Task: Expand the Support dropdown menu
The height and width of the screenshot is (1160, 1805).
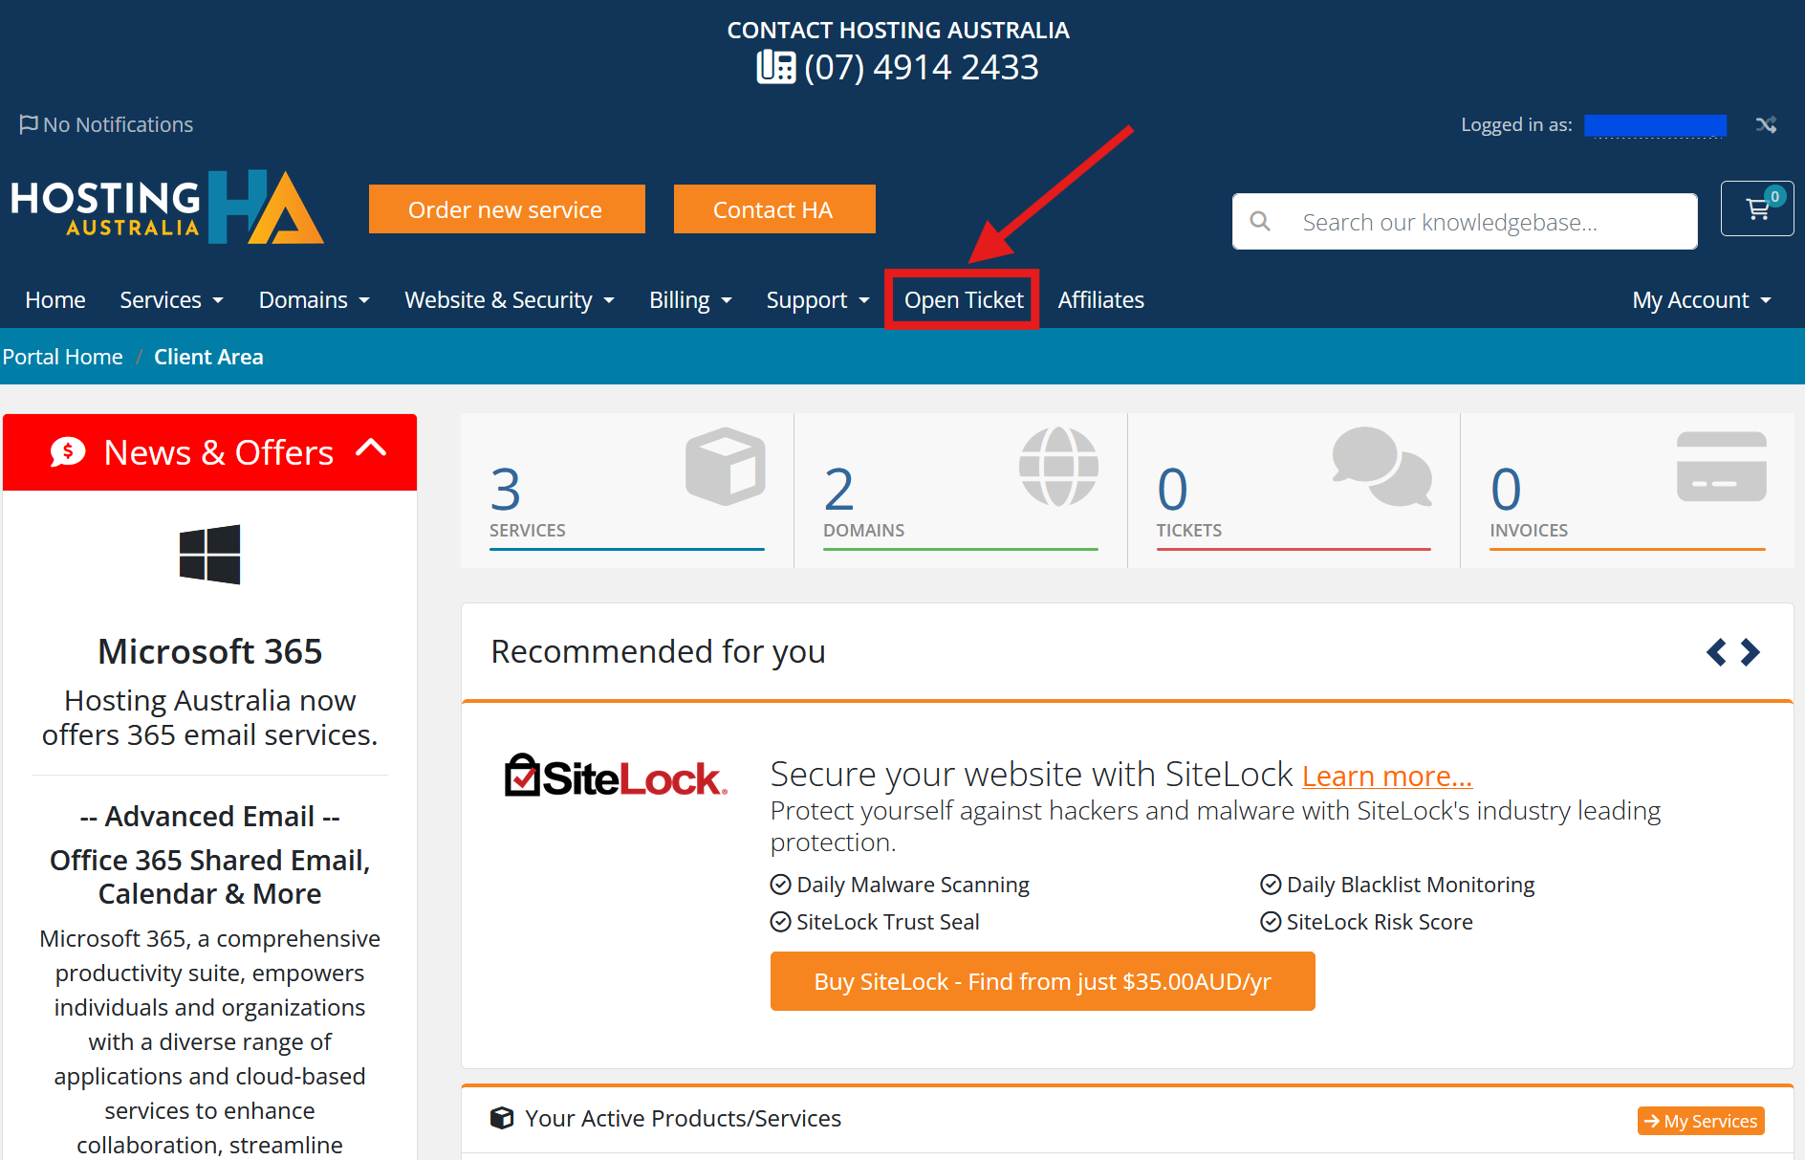Action: click(x=818, y=300)
